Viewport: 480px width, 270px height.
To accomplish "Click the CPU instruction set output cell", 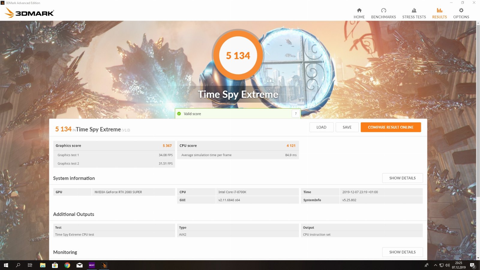I will pyautogui.click(x=362, y=235).
